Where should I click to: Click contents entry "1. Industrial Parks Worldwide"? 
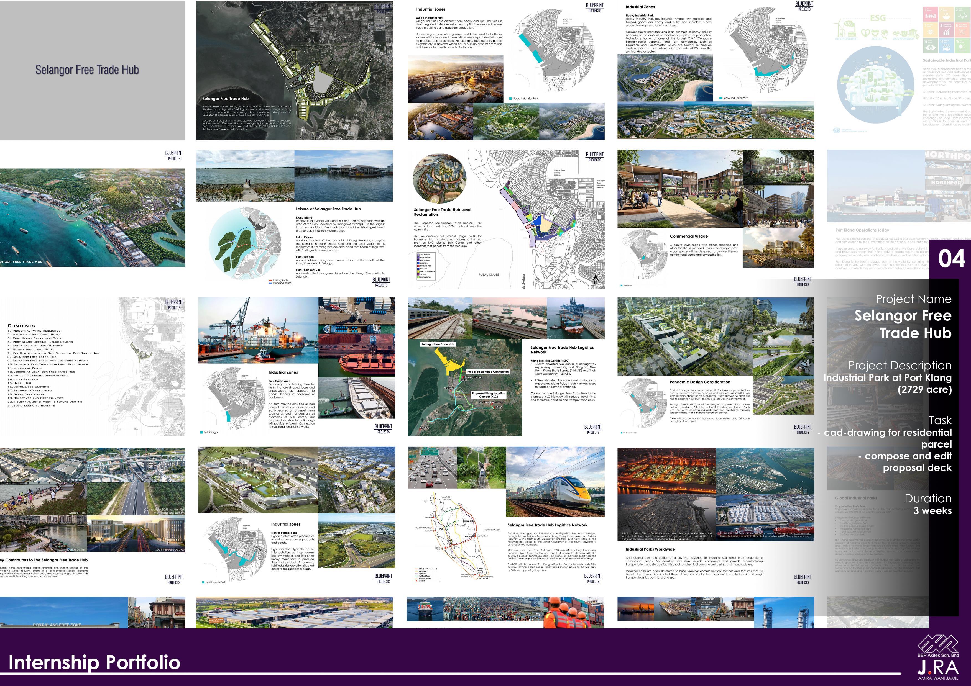[34, 331]
